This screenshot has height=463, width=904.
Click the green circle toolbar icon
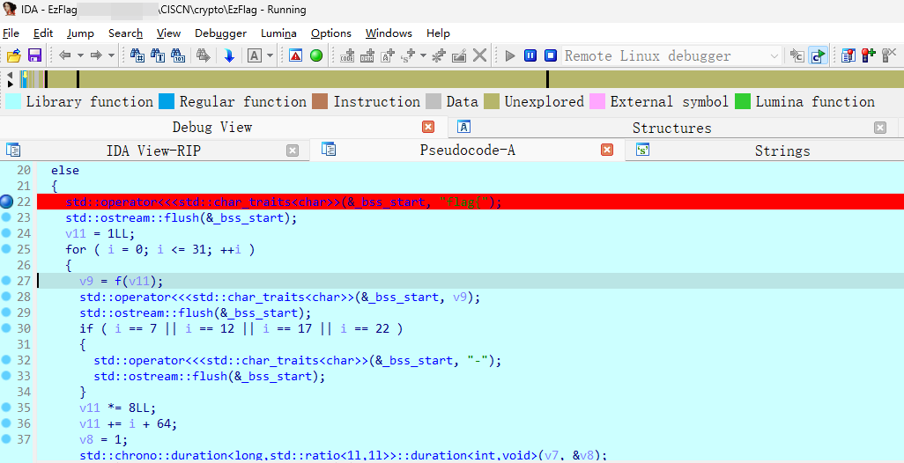pos(316,55)
